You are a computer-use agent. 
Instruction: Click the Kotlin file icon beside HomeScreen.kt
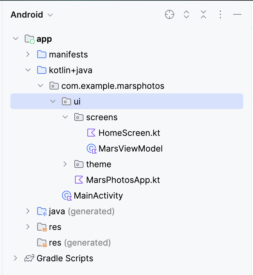coord(92,133)
